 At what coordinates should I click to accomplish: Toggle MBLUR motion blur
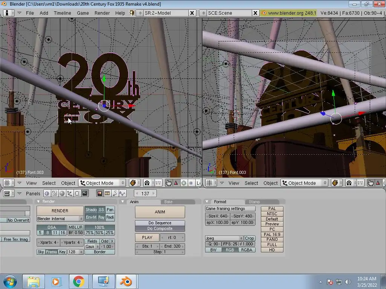pos(75,227)
